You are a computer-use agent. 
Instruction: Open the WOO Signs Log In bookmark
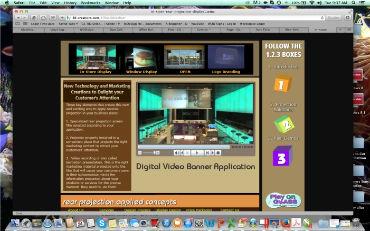point(222,24)
